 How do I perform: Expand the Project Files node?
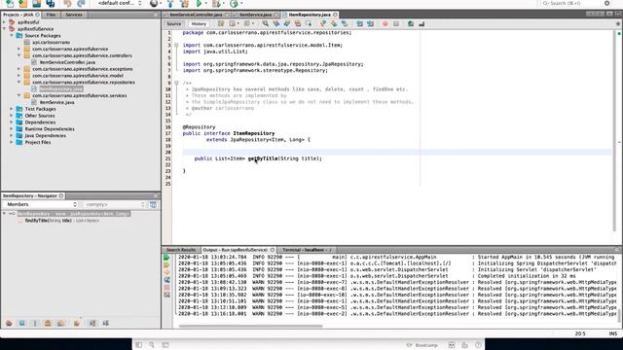click(x=12, y=142)
